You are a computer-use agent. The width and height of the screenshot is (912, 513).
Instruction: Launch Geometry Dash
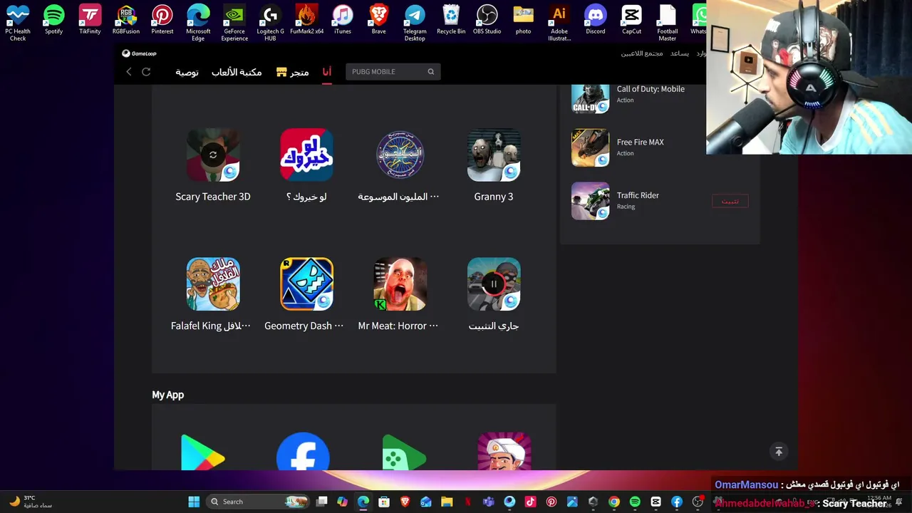pyautogui.click(x=306, y=284)
